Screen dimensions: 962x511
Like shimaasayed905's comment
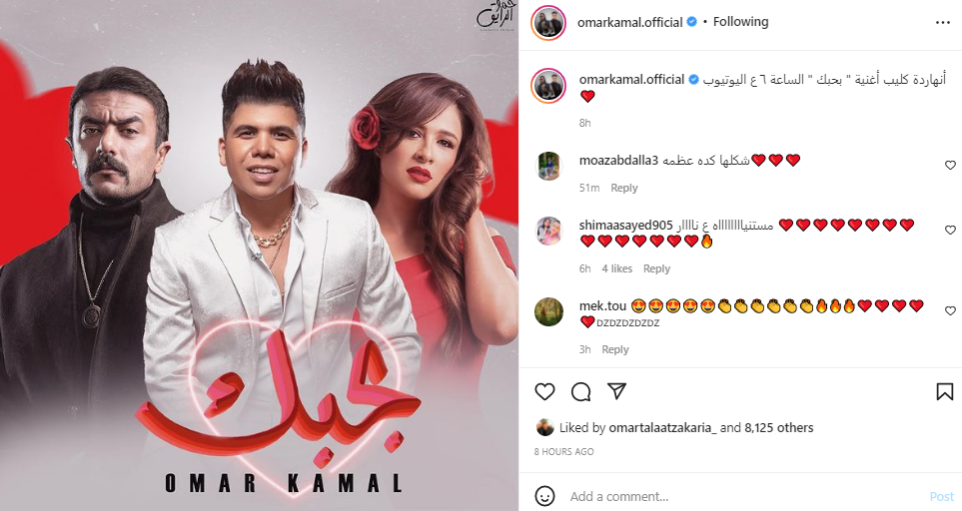(x=950, y=231)
